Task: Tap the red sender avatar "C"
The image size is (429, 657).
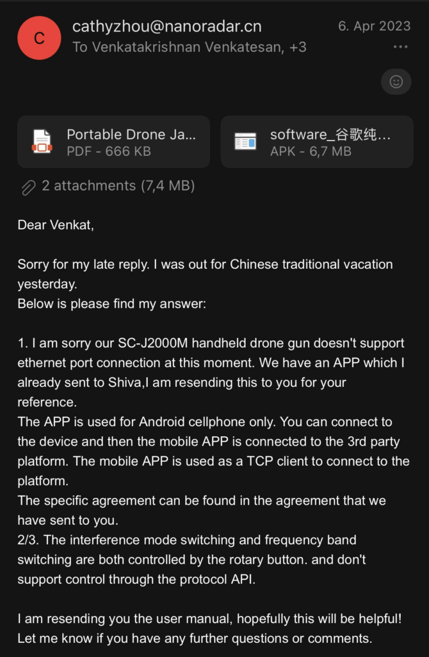Action: 39,38
